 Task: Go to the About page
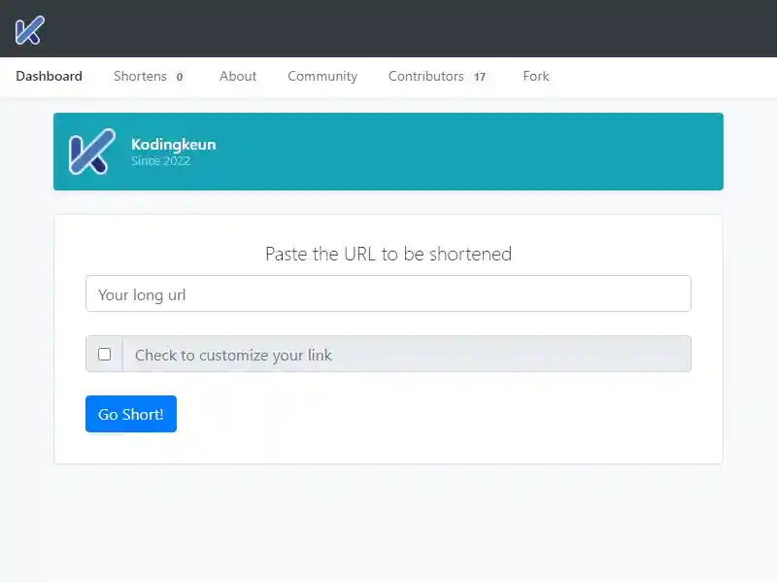238,77
